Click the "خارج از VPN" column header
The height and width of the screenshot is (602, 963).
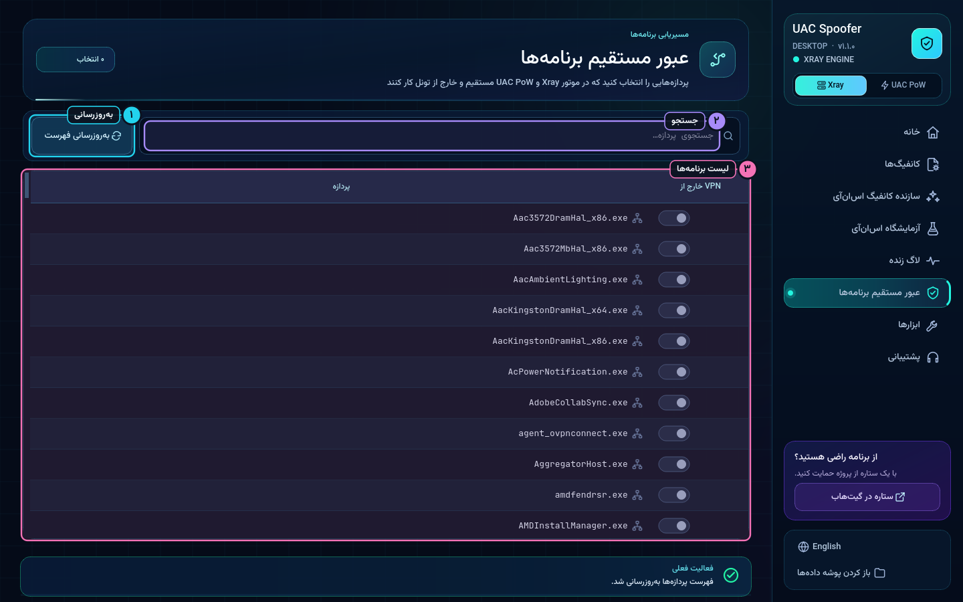click(700, 187)
